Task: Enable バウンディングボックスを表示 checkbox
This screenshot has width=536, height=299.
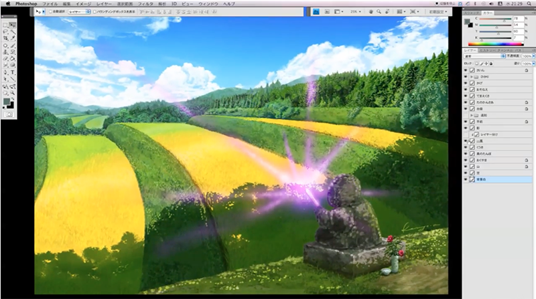Action: tap(94, 11)
